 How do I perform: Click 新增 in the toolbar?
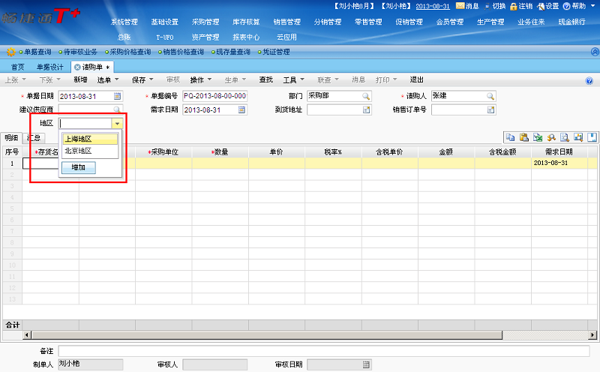tap(80, 79)
